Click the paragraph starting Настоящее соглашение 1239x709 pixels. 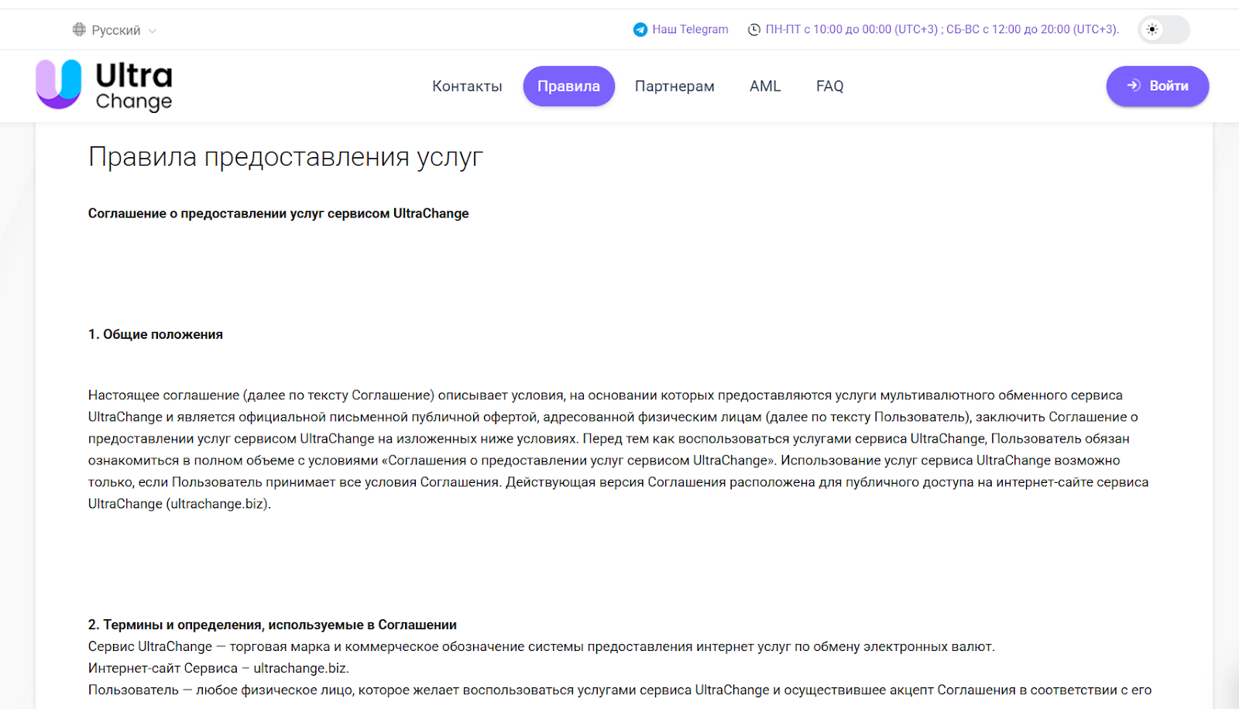click(619, 449)
